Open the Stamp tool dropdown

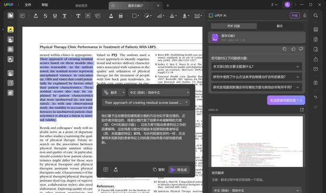(x=173, y=16)
